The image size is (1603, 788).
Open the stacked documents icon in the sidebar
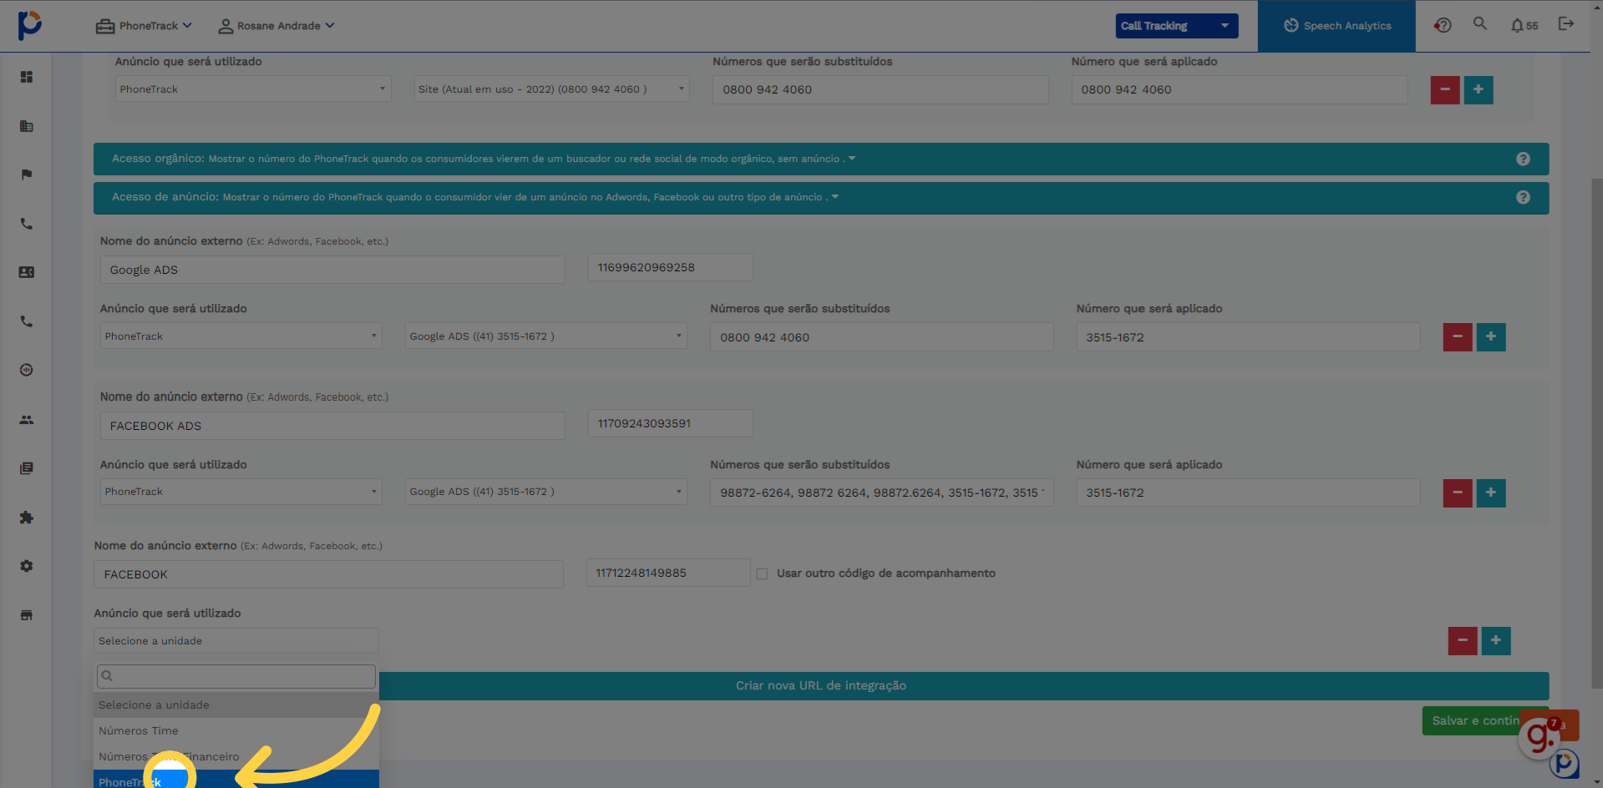click(x=27, y=468)
